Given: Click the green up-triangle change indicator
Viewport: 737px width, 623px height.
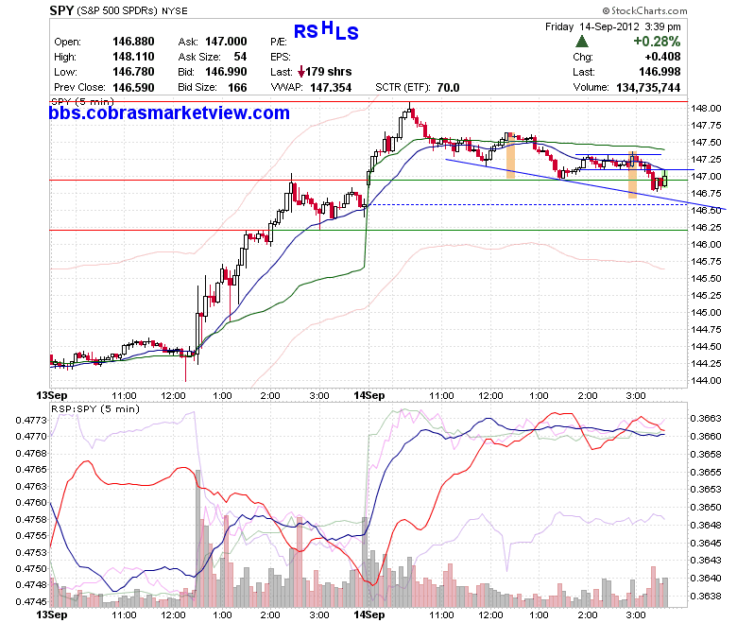Looking at the screenshot, I should [x=582, y=42].
